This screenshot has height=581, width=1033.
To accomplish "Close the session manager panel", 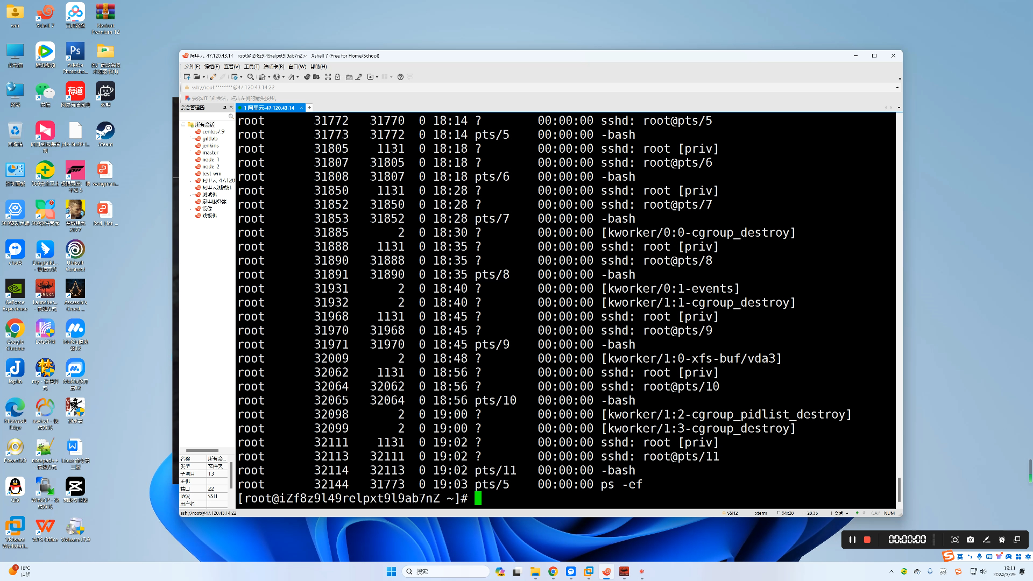I will click(x=231, y=108).
